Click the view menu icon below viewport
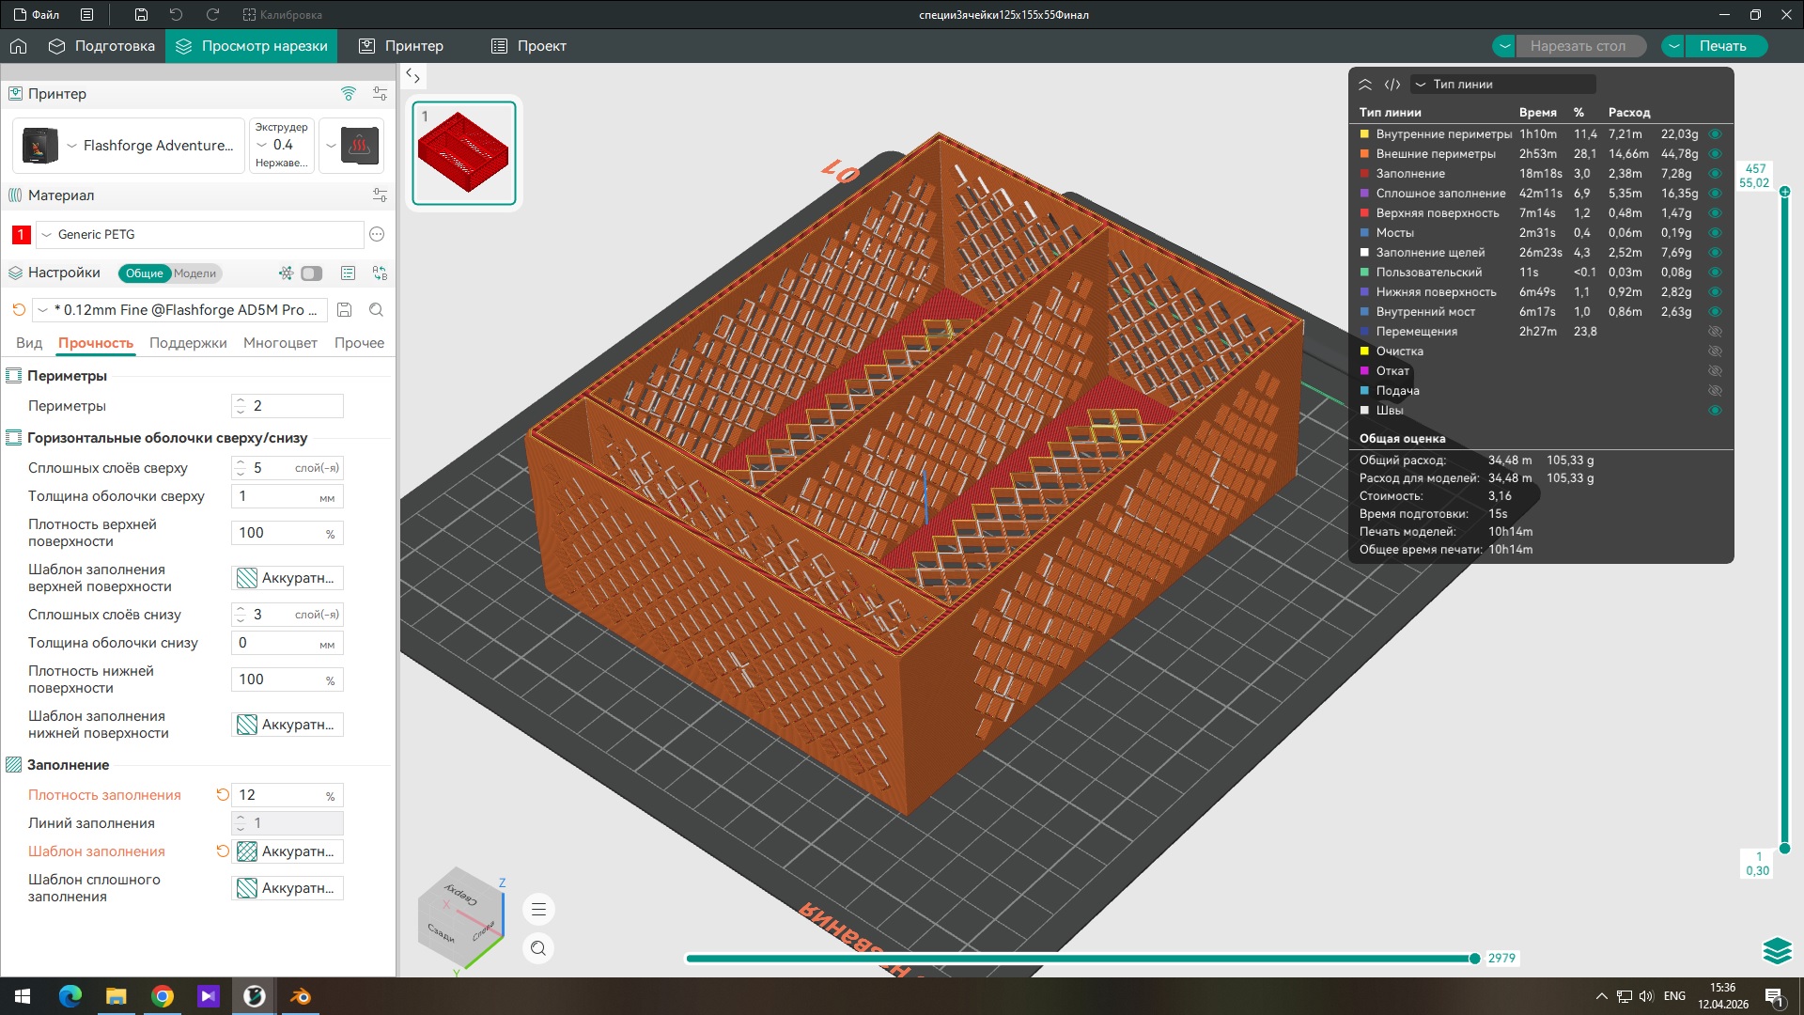The height and width of the screenshot is (1015, 1804). click(x=538, y=909)
